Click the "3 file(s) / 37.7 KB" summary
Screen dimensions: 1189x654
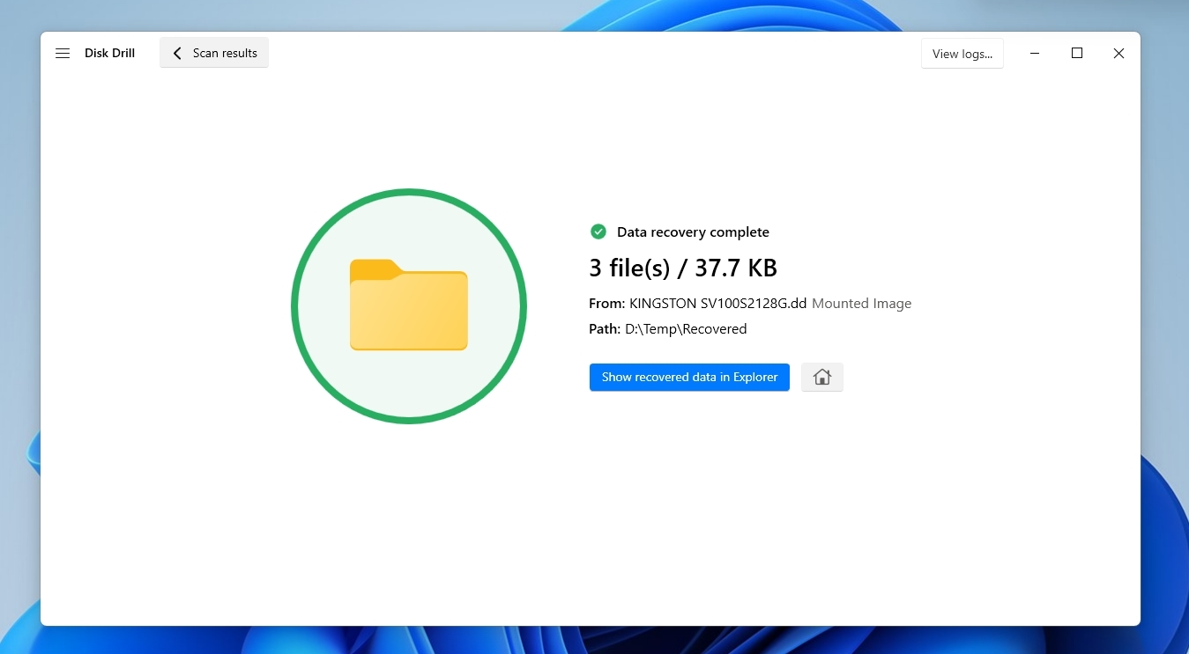tap(683, 268)
